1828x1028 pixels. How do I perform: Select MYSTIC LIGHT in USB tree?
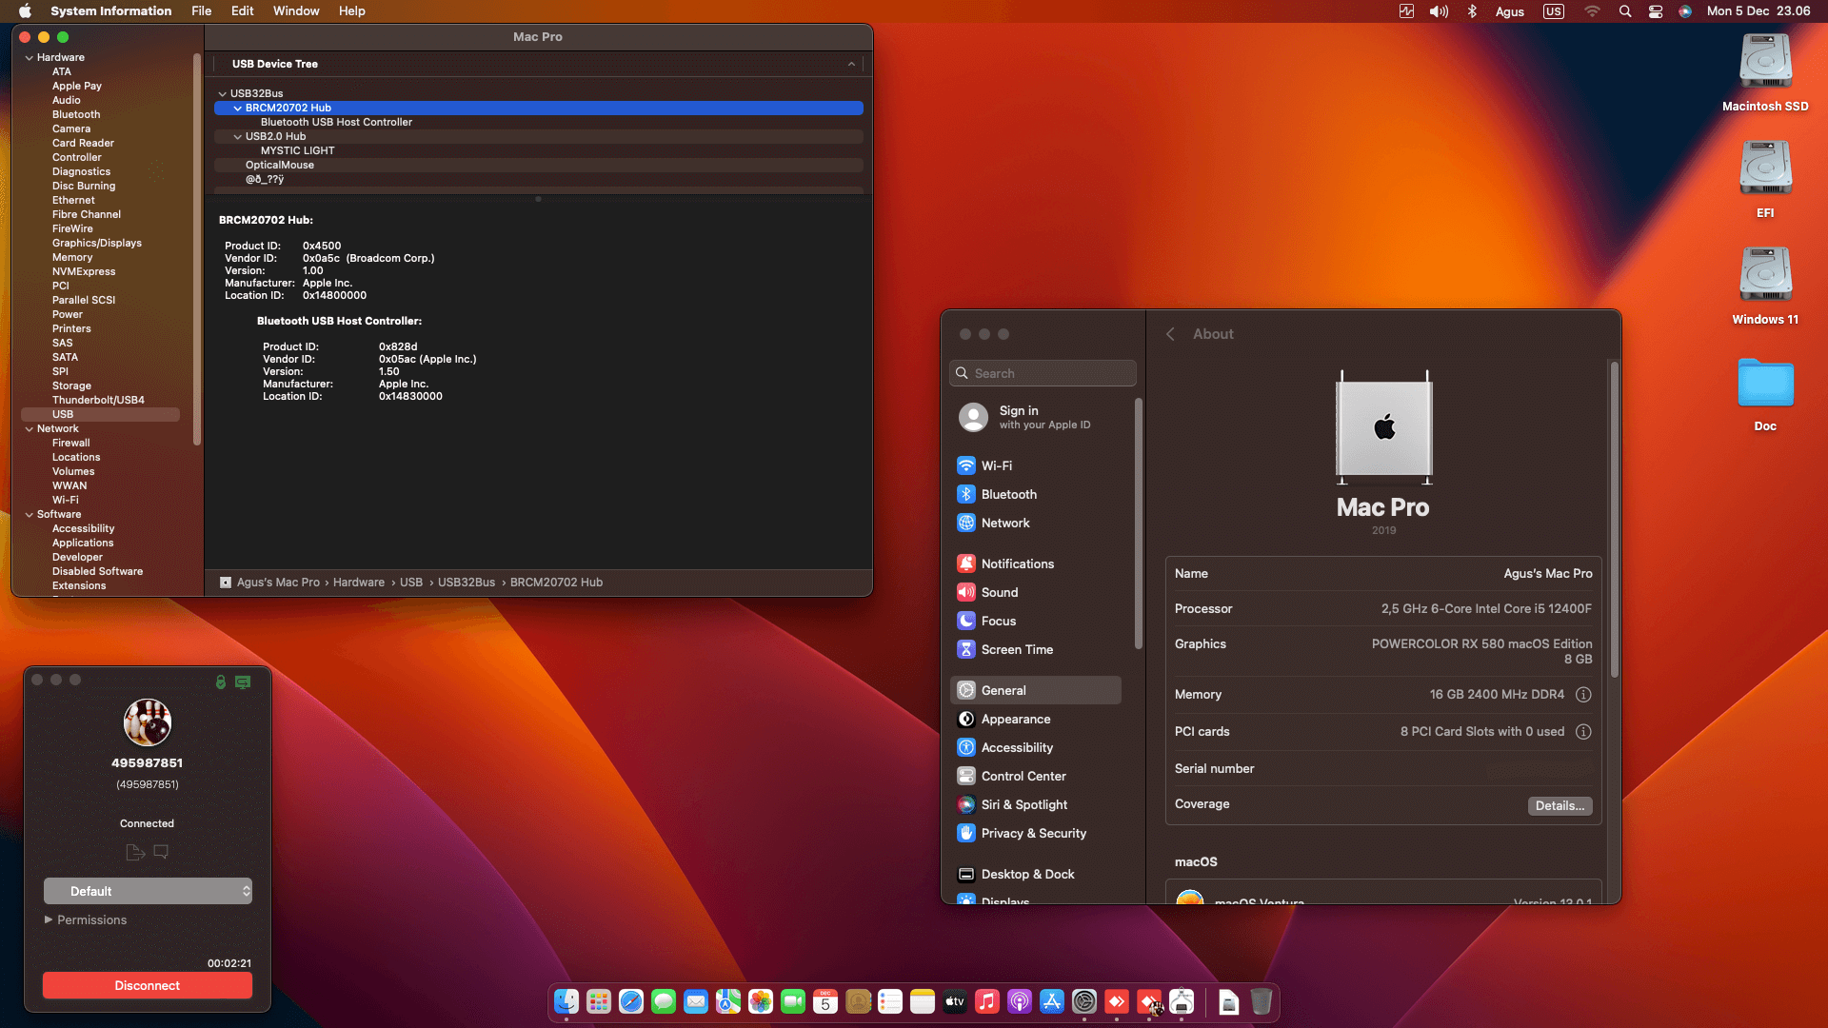click(539, 150)
